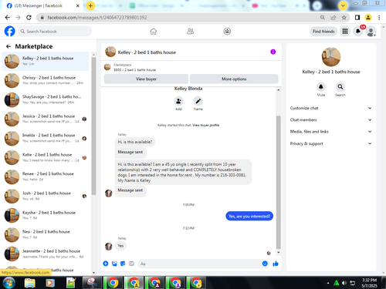The width and height of the screenshot is (386, 289).
Task: Click the browser reload button
Action: pyautogui.click(x=29, y=18)
